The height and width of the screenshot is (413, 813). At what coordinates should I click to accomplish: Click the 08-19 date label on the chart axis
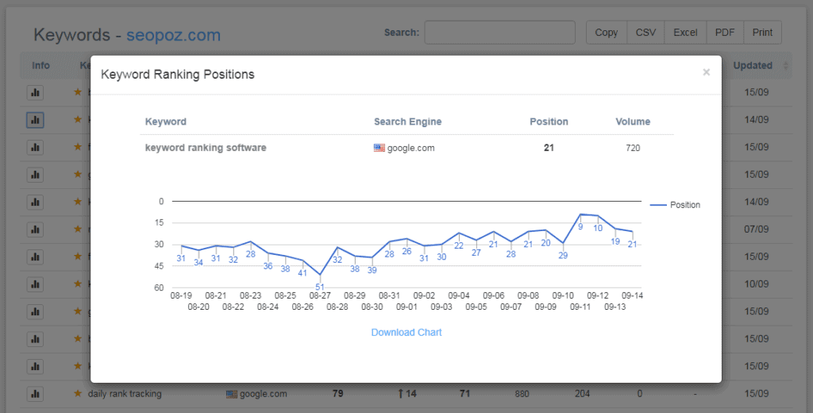(x=181, y=295)
